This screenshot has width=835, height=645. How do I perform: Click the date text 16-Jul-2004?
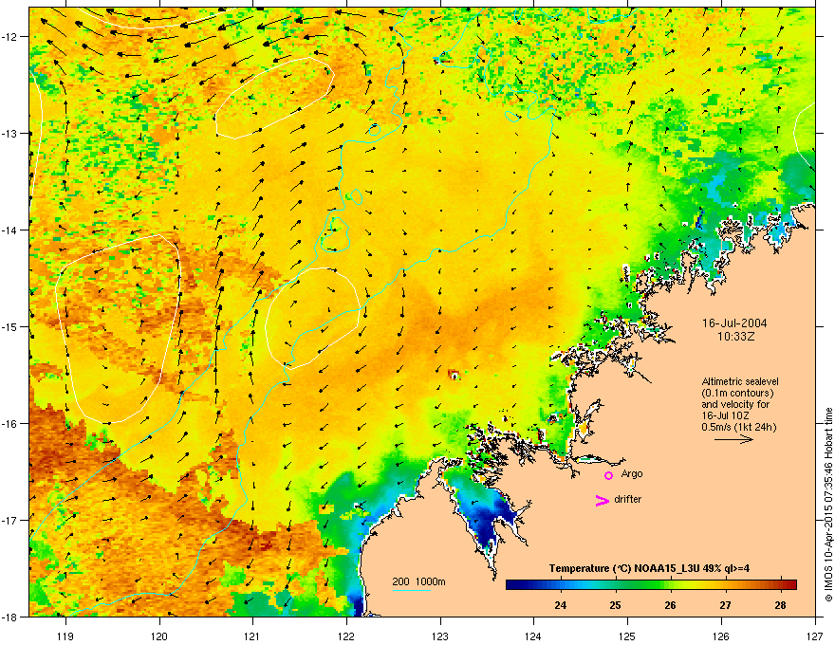point(734,323)
